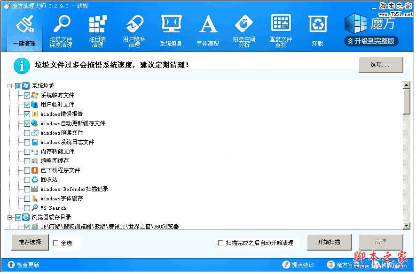Select the Windows Defender扫描记录 row text

pyautogui.click(x=74, y=189)
